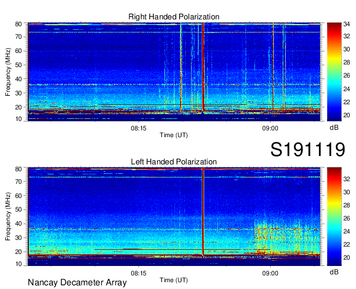Click the 26 tick on right-handed colorbar

coord(347,75)
